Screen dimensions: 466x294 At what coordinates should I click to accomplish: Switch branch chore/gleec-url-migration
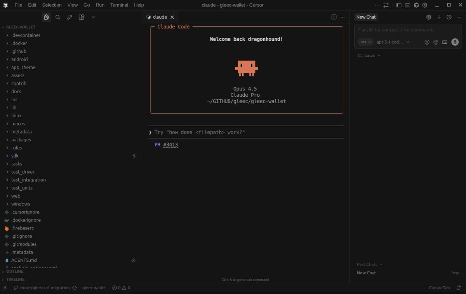coord(42,288)
